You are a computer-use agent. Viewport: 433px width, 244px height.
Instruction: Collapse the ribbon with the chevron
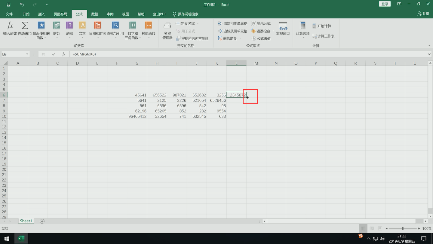click(x=429, y=46)
